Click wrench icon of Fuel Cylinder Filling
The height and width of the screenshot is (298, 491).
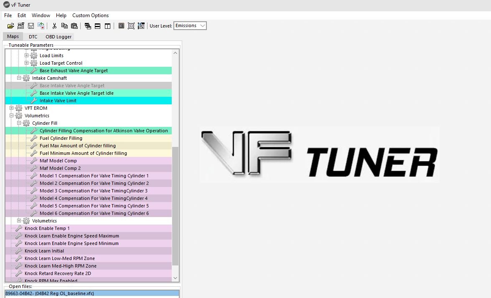click(x=34, y=138)
